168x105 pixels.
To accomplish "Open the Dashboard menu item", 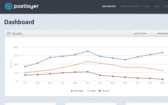I will click(109, 6).
